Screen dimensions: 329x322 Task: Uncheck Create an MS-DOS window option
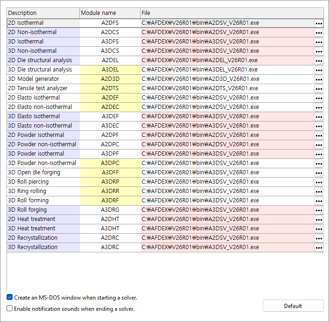(10, 297)
